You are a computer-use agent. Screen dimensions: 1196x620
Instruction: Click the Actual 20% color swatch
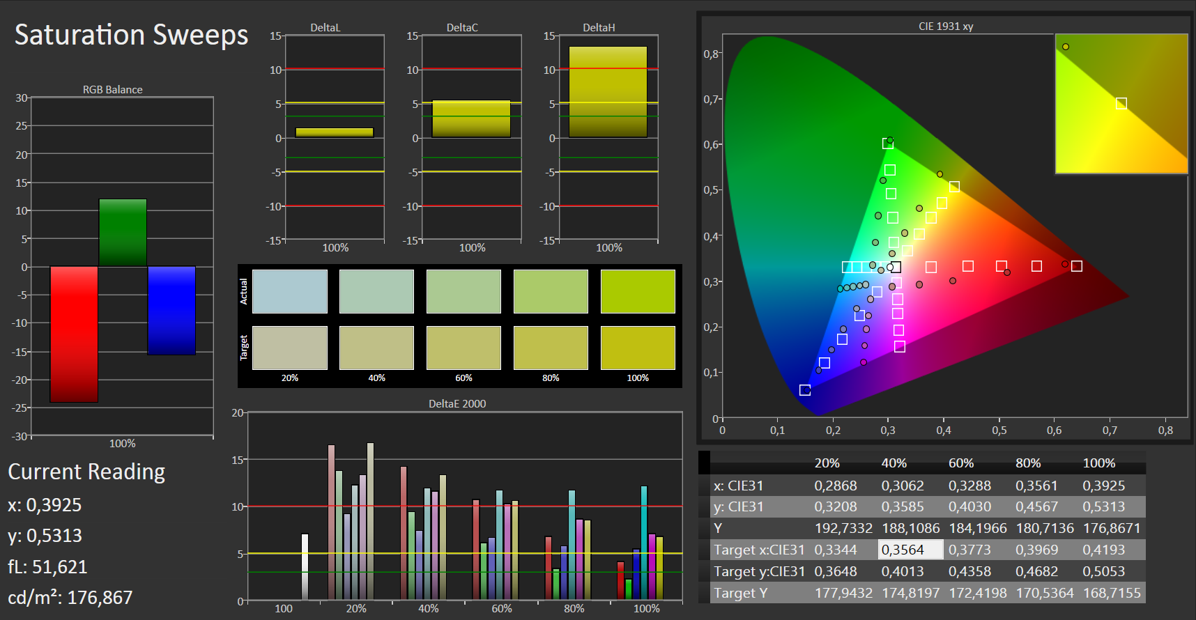click(289, 291)
